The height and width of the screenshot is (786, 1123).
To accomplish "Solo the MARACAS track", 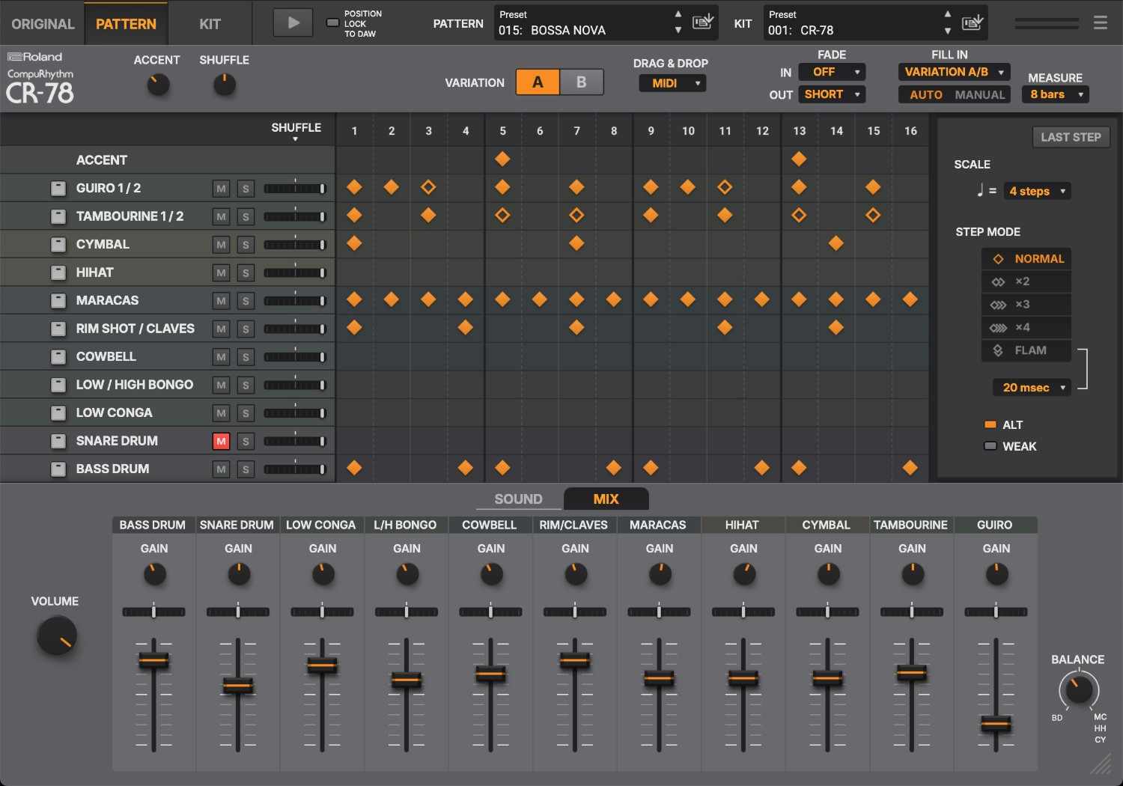I will (246, 300).
